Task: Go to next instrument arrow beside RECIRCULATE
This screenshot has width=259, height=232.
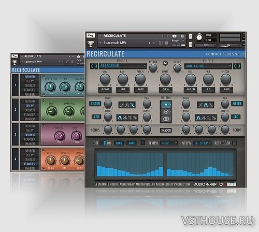Action: 167,36
